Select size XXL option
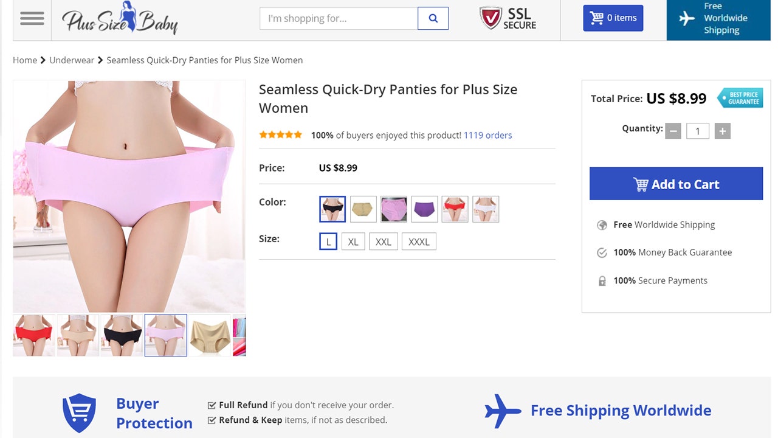Viewport: 778px width, 438px height. click(384, 242)
